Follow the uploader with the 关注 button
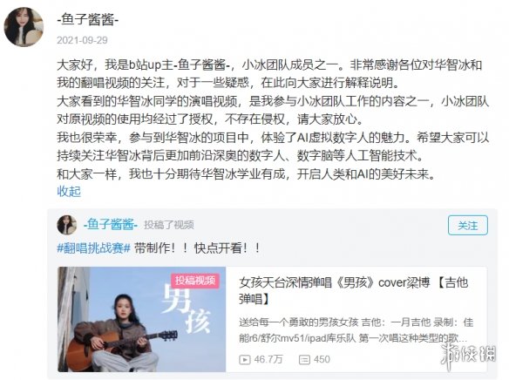The height and width of the screenshot is (380, 509). coord(468,225)
